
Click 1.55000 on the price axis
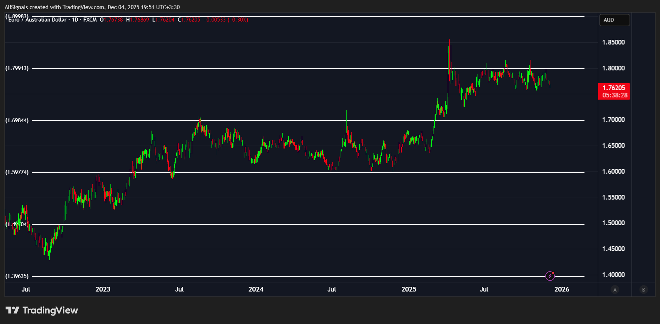point(614,197)
